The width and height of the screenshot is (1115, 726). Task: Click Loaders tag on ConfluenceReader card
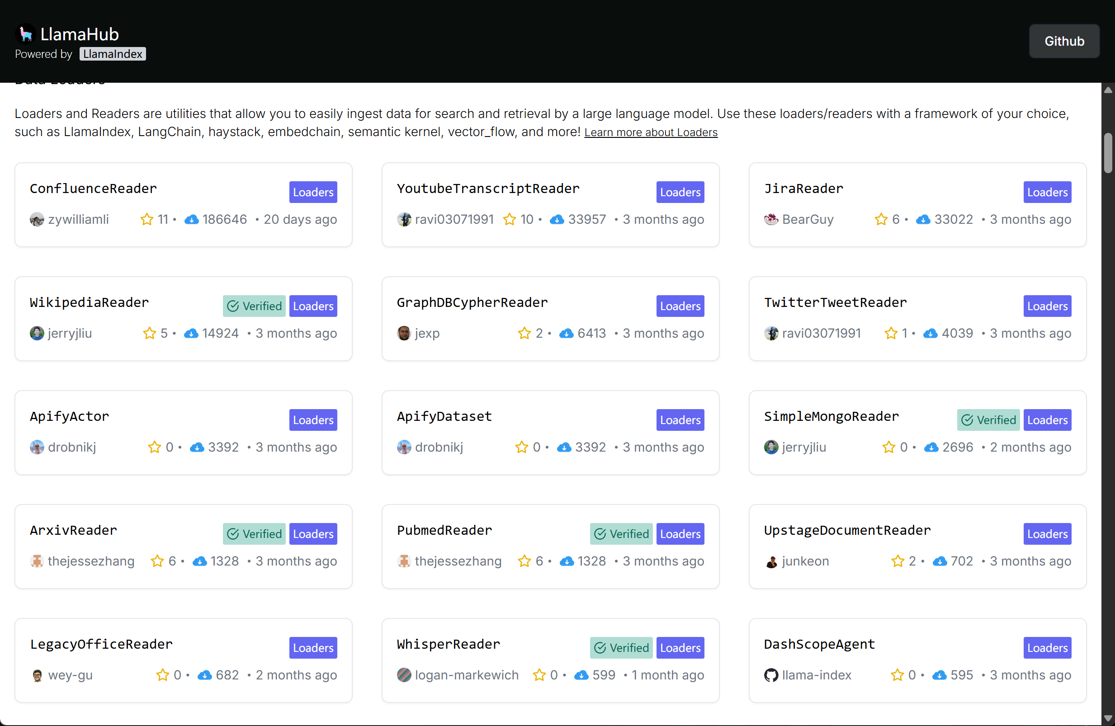click(313, 192)
